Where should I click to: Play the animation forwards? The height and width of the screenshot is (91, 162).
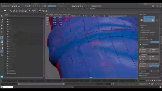click(x=154, y=80)
